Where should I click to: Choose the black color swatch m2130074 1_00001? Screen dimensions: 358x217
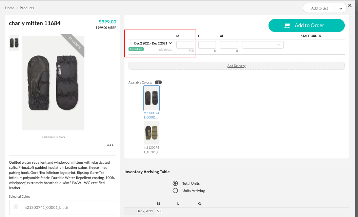coord(152,98)
